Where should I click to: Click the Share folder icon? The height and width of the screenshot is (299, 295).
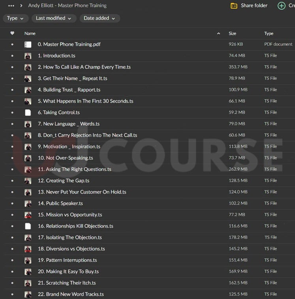(234, 6)
